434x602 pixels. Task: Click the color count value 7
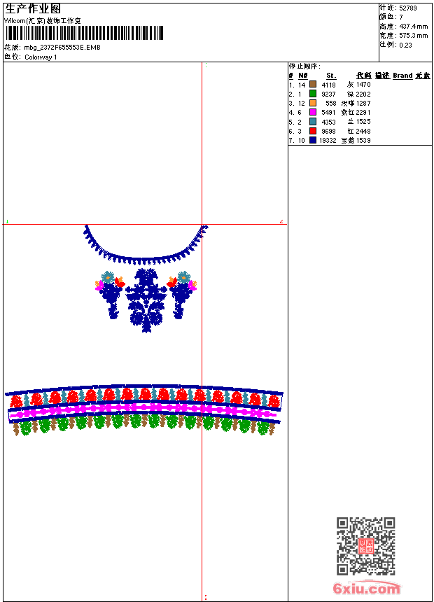click(x=401, y=17)
